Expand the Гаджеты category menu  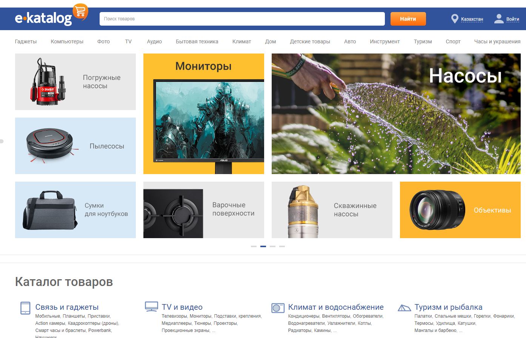pos(26,41)
